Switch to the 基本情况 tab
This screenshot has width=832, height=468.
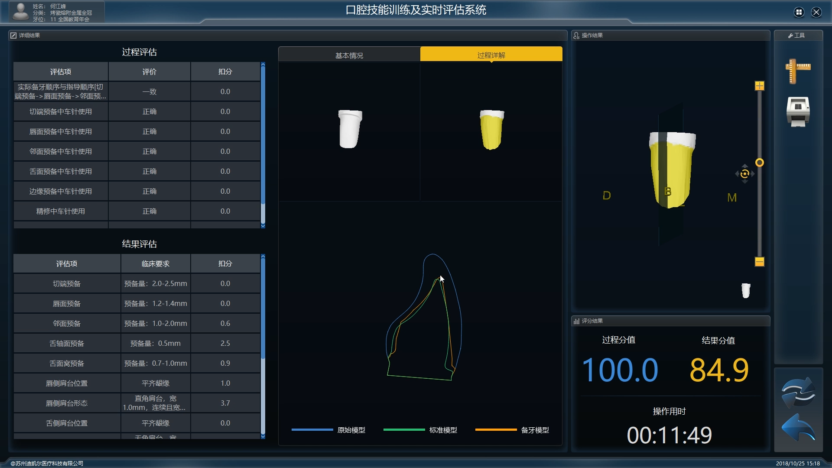(349, 55)
